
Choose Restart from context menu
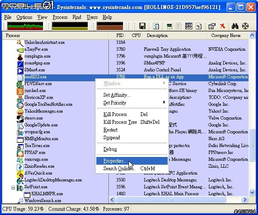pyautogui.click(x=132, y=130)
